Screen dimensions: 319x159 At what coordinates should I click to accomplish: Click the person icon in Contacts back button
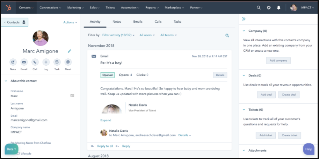point(24,22)
